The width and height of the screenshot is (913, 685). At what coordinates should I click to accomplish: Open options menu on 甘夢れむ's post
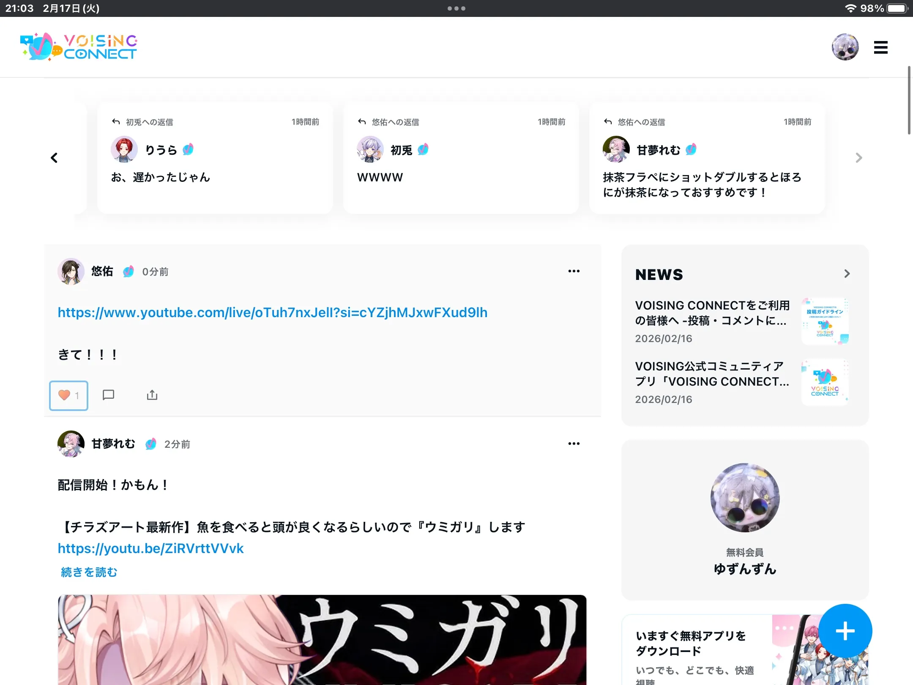point(574,444)
